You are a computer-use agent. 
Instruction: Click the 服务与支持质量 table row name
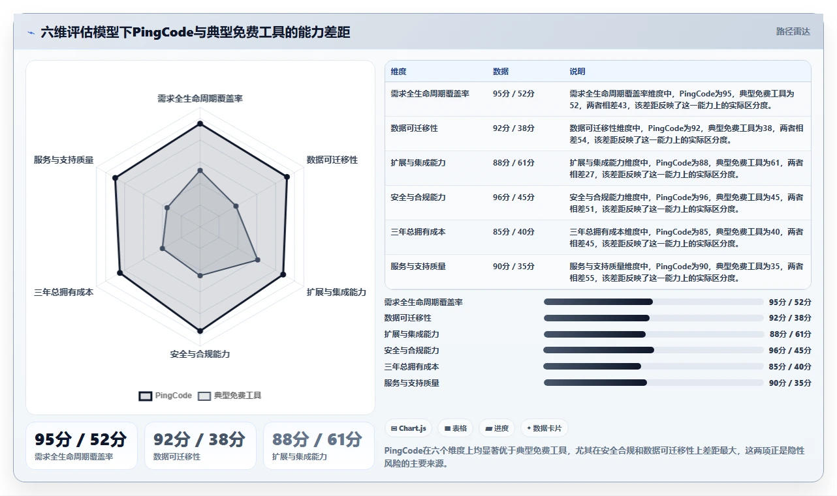pyautogui.click(x=418, y=267)
